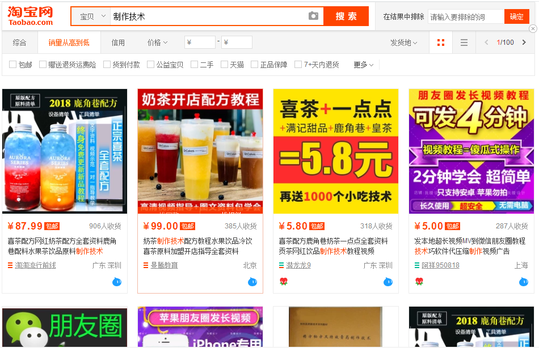Image resolution: width=539 pixels, height=348 pixels.
Task: Switch to list view layout
Action: [464, 43]
